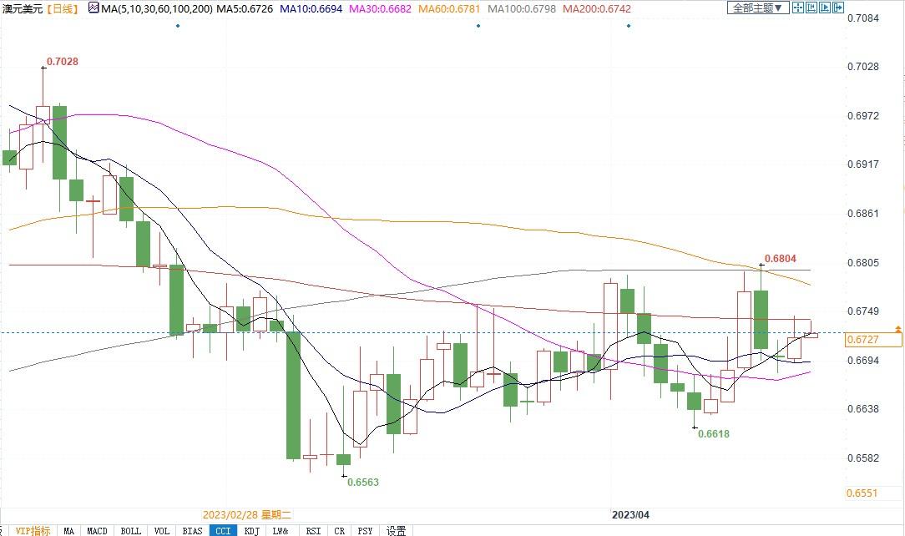This screenshot has width=905, height=536.
Task: Click the MA10:0.6694 value
Action: tap(311, 8)
